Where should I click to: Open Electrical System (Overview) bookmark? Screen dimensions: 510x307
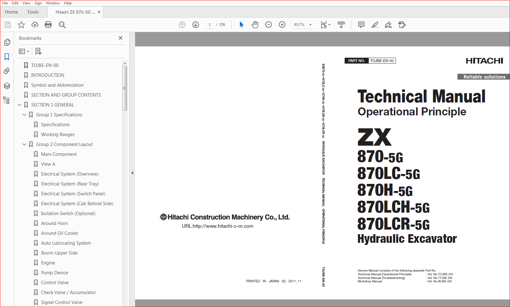coord(70,174)
